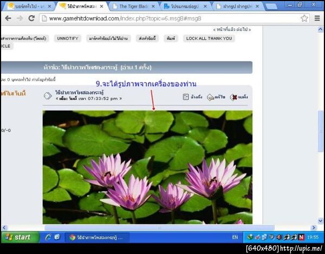Close the fifth browser tab
Screen dimensions: 325x254
tap(257, 6)
